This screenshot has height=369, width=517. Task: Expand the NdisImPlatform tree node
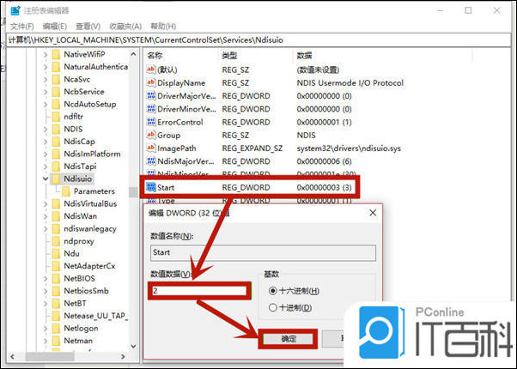46,154
